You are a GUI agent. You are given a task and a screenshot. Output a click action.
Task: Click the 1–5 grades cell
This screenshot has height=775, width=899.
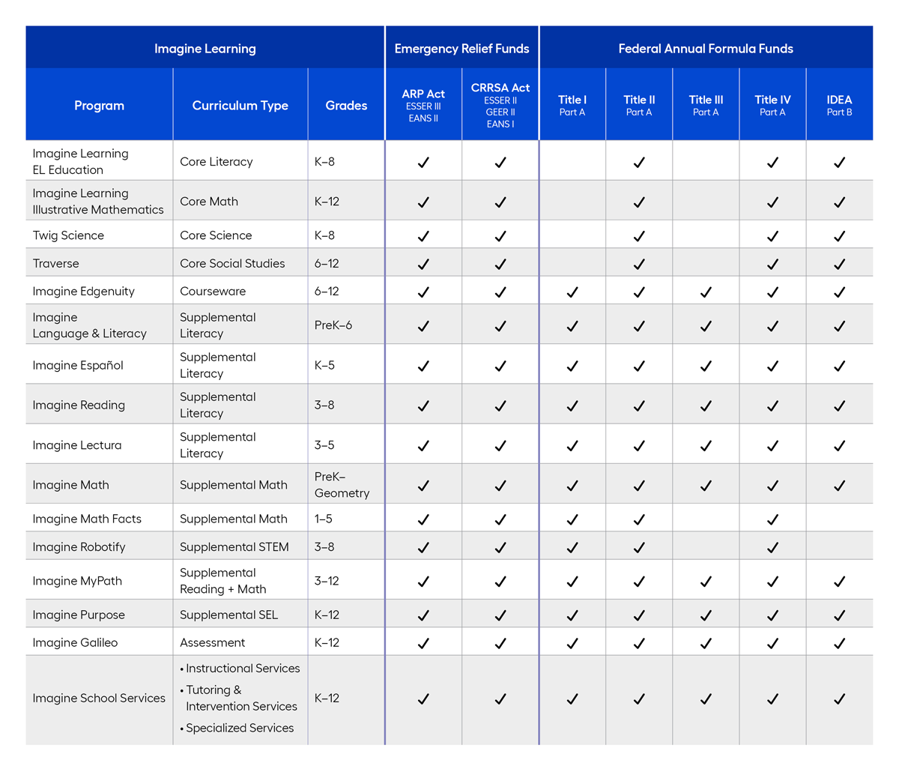346,518
